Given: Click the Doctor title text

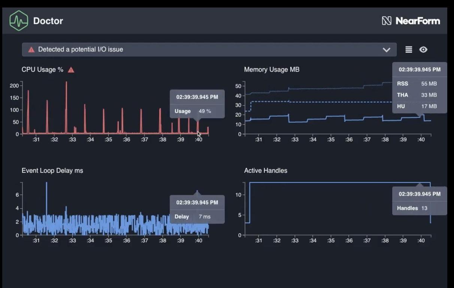Looking at the screenshot, I should (48, 21).
